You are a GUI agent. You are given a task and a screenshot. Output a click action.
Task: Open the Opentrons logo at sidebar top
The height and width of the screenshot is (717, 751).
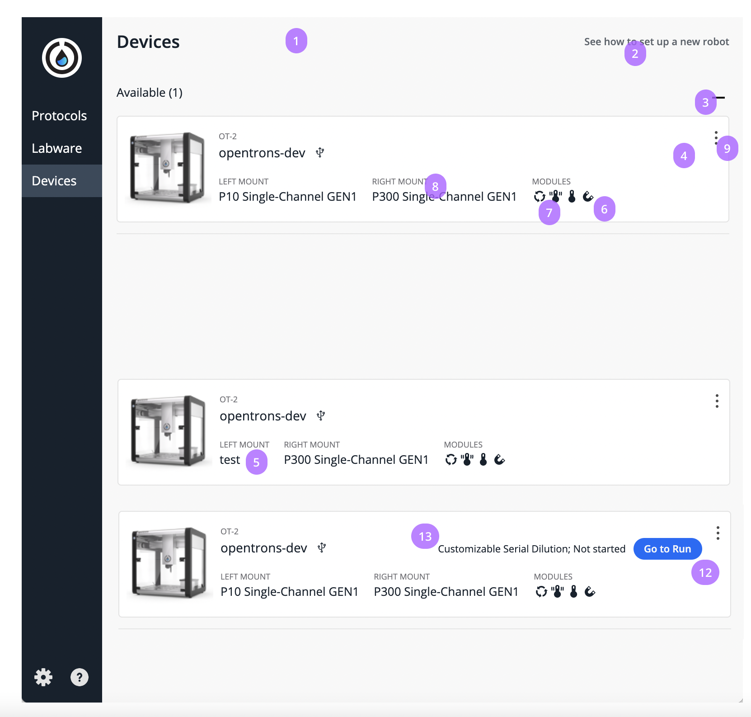pyautogui.click(x=61, y=57)
